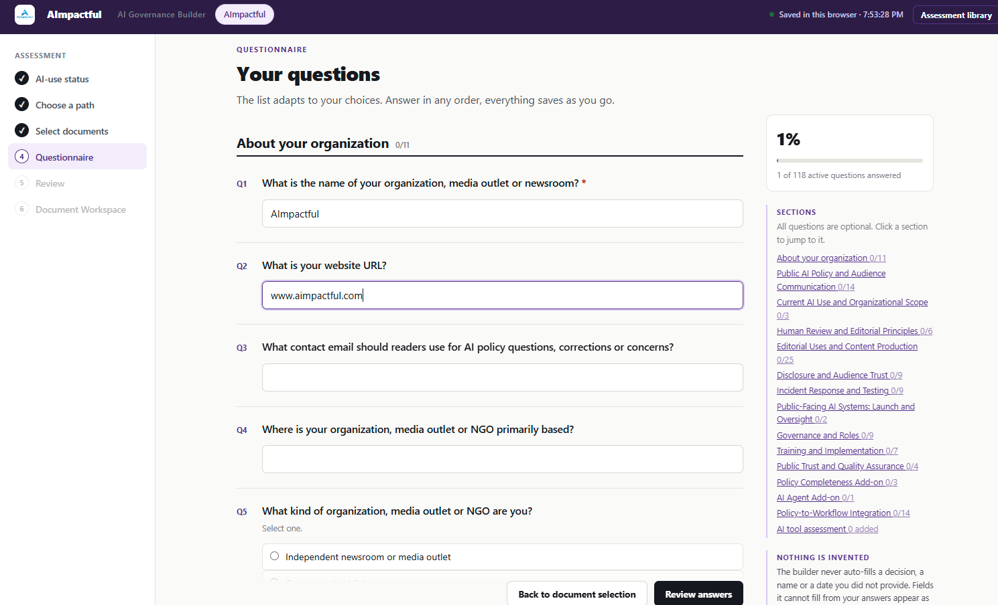Image resolution: width=998 pixels, height=605 pixels.
Task: Jump to Current AI Use and Organizational Scope
Action: coord(853,309)
